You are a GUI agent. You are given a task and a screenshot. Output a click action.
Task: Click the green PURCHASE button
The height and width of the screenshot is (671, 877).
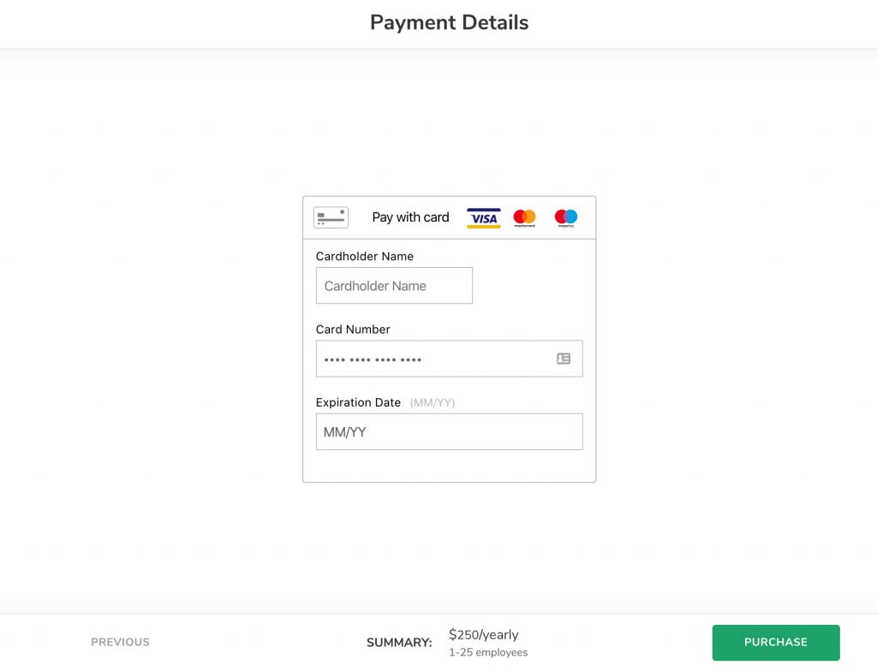[x=776, y=643]
